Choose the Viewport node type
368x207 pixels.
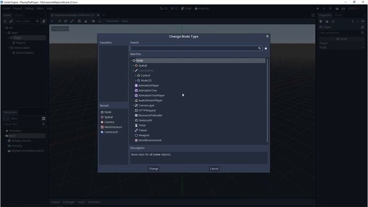pyautogui.click(x=144, y=136)
